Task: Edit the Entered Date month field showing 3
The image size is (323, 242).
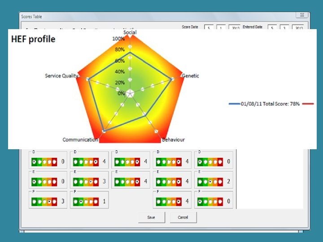Action: (x=284, y=27)
